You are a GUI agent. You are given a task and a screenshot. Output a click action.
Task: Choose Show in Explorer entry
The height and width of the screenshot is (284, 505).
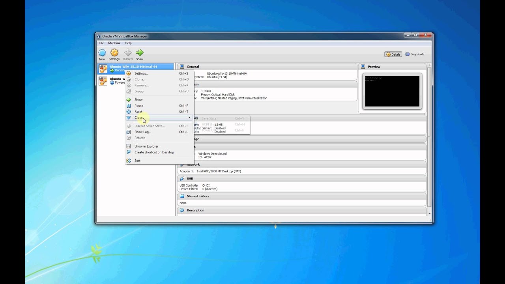(146, 146)
